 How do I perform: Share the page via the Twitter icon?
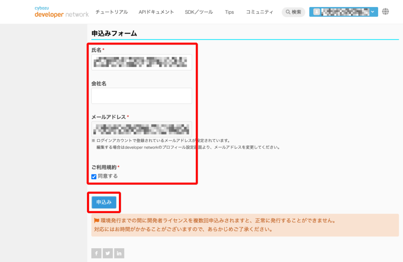pyautogui.click(x=107, y=253)
